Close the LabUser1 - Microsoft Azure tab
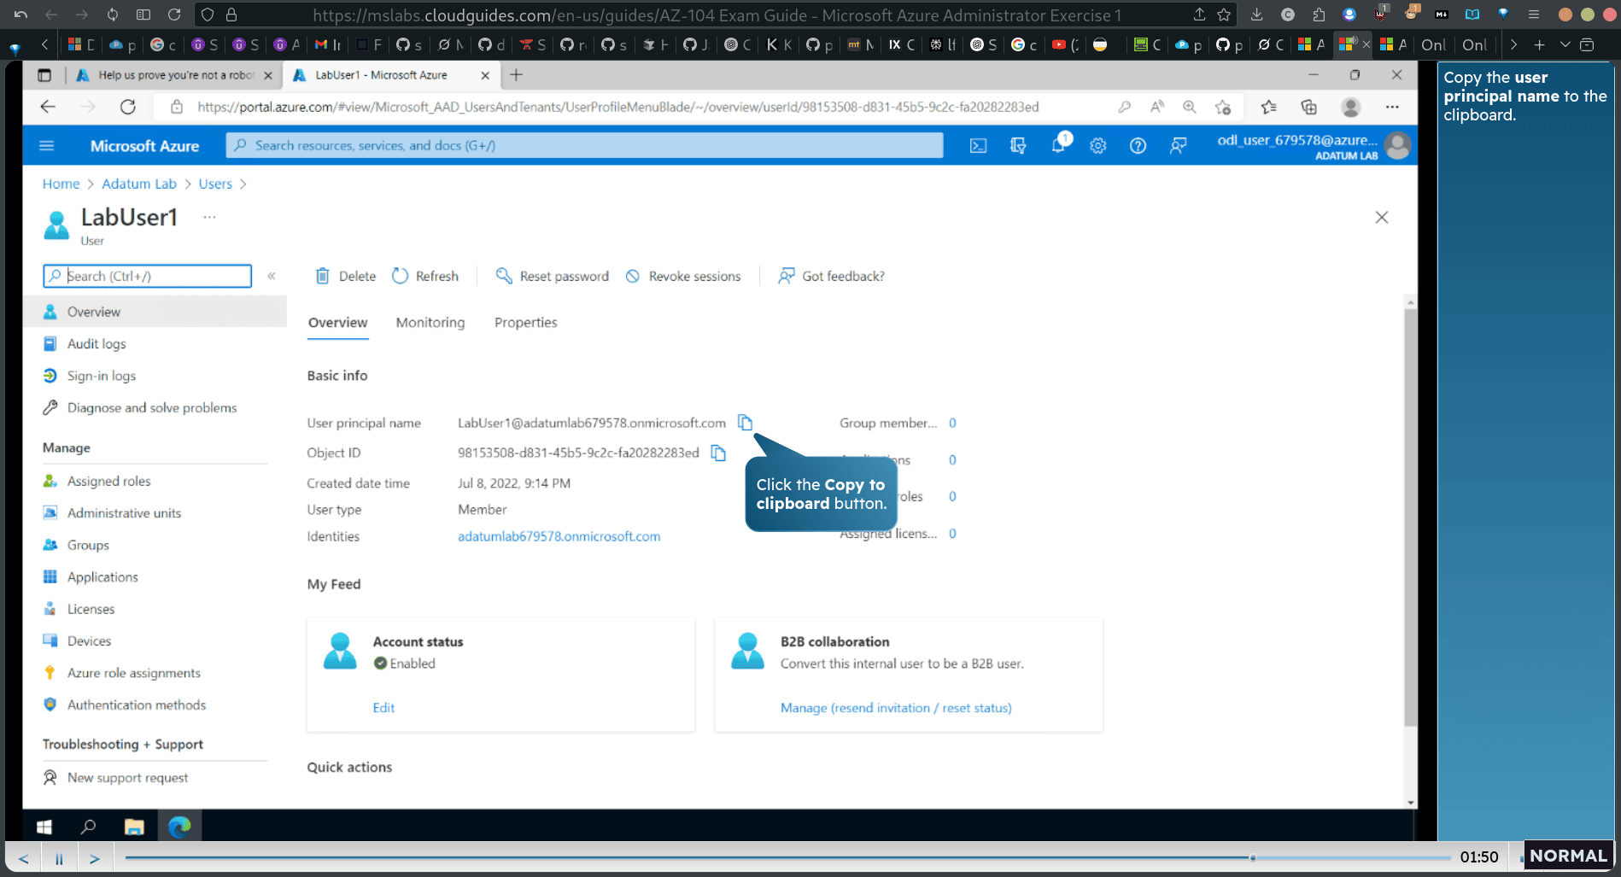Image resolution: width=1621 pixels, height=877 pixels. (x=485, y=75)
